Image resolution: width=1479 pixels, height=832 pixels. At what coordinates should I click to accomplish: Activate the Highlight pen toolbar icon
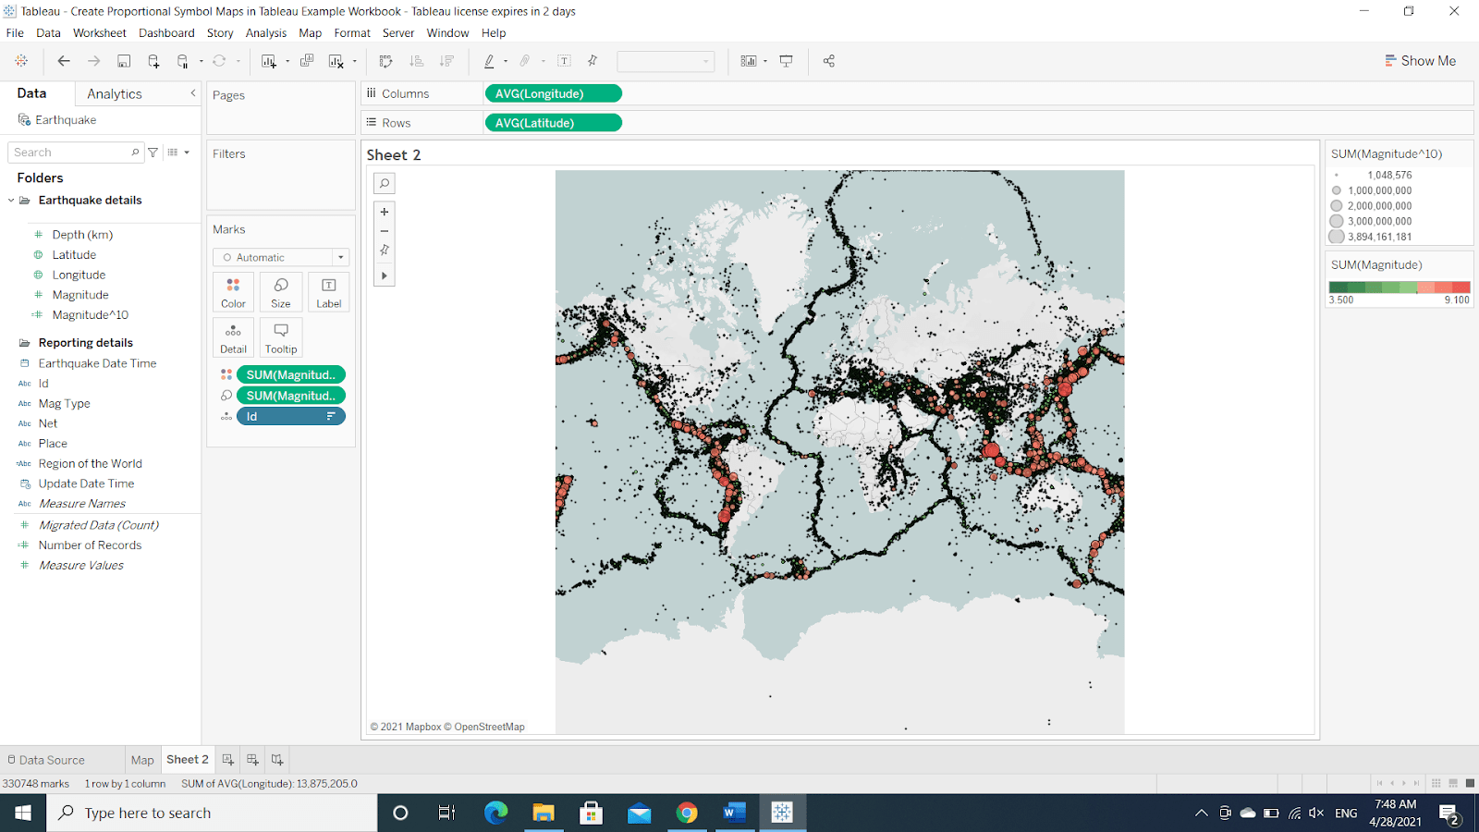click(489, 60)
